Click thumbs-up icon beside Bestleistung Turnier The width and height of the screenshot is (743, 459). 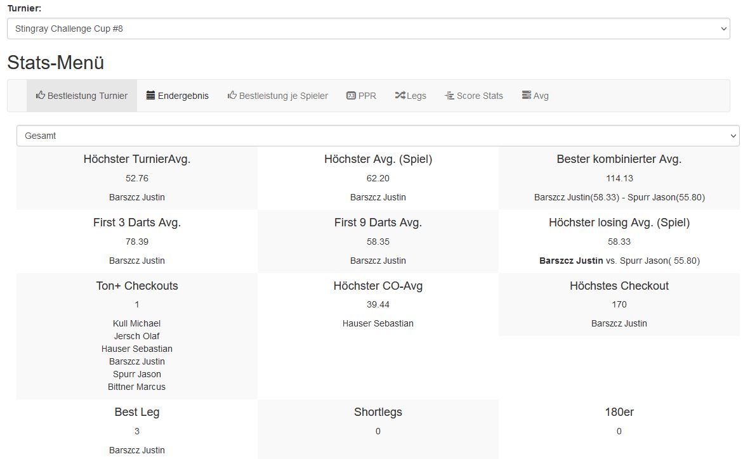(41, 95)
